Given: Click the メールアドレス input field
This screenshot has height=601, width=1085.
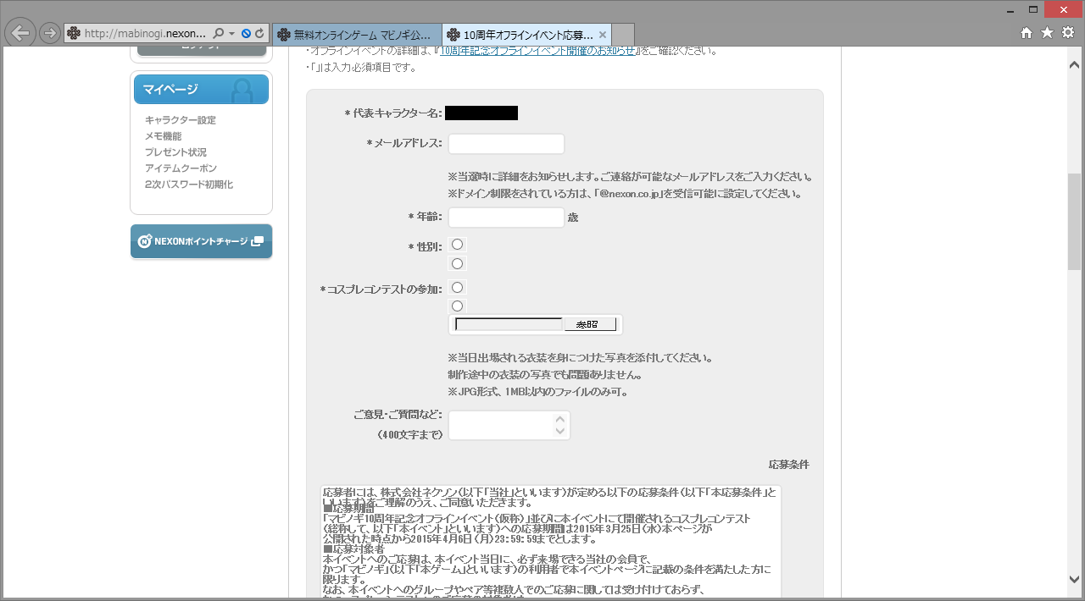Looking at the screenshot, I should click(506, 144).
